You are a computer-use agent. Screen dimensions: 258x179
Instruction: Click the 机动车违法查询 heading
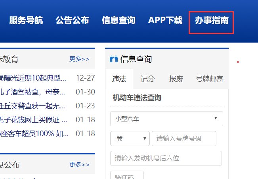pyautogui.click(x=137, y=98)
